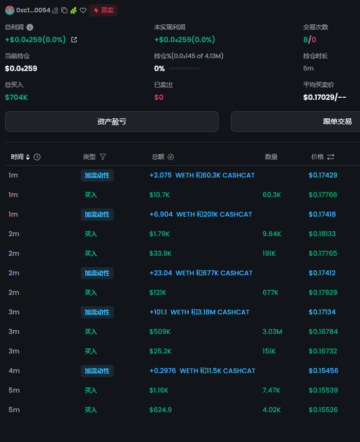Swap price display icon next to 价格
Image resolution: width=360 pixels, height=442 pixels.
point(331,157)
